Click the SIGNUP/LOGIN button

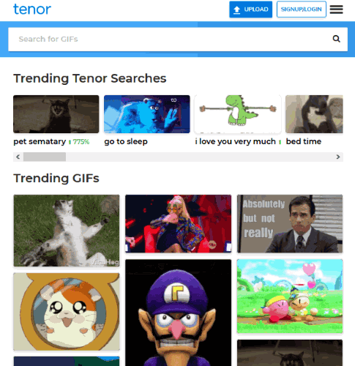tap(302, 10)
